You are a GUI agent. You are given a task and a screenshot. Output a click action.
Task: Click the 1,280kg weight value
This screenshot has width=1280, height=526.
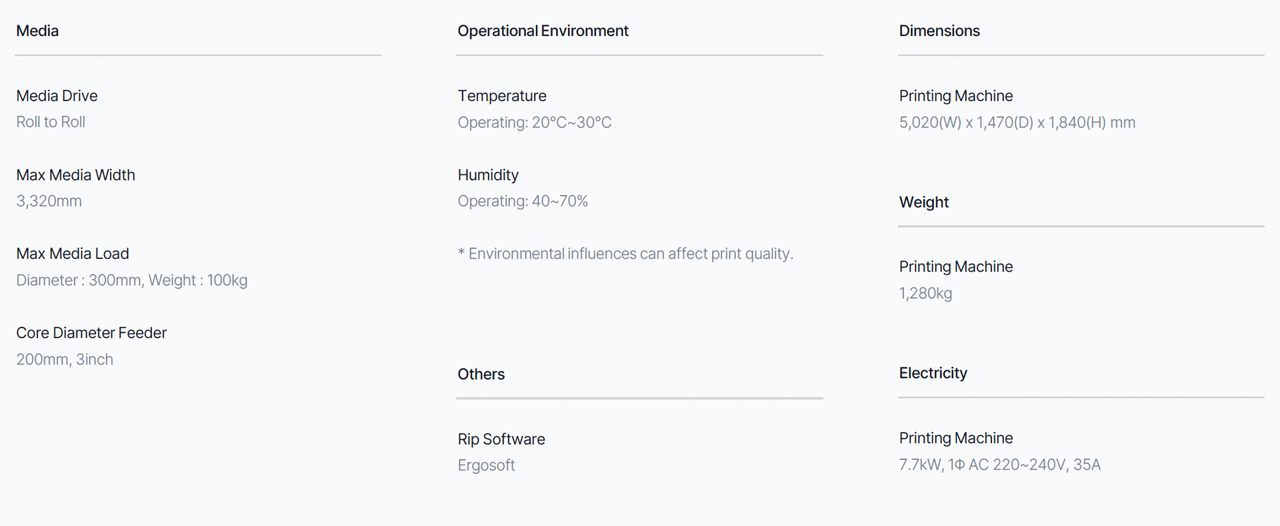pos(925,294)
